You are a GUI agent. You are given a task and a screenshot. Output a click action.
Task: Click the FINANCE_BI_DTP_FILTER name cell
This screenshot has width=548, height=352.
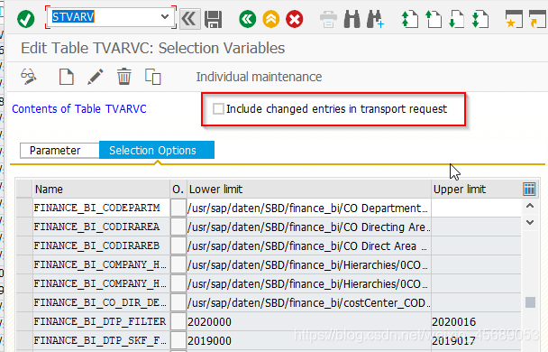click(x=101, y=321)
